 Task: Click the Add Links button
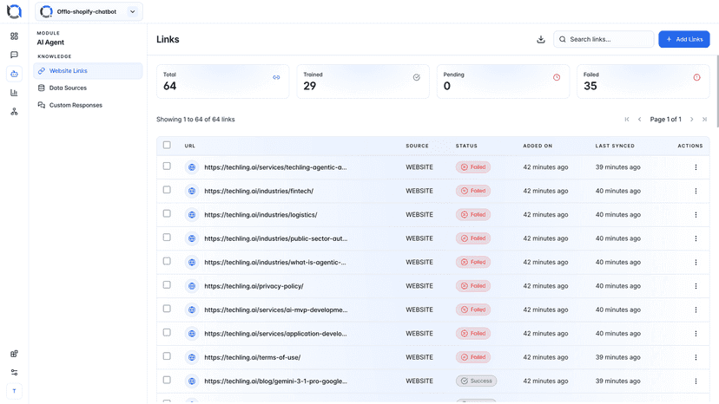tap(684, 39)
